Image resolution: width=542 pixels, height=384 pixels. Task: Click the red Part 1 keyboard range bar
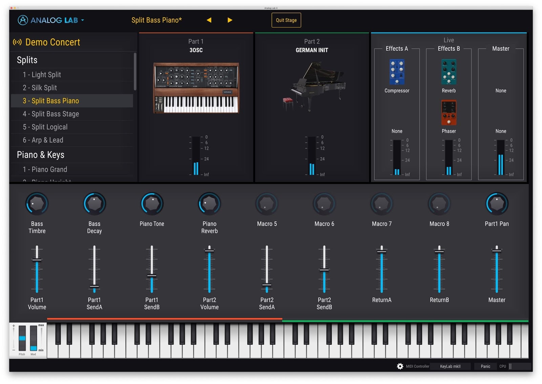tap(165, 319)
